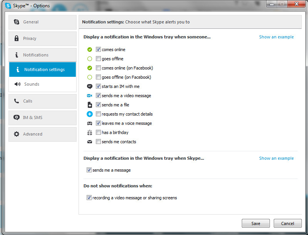Viewport: 308px width, 235px height.
Task: Expand the General settings section
Action: pos(42,22)
